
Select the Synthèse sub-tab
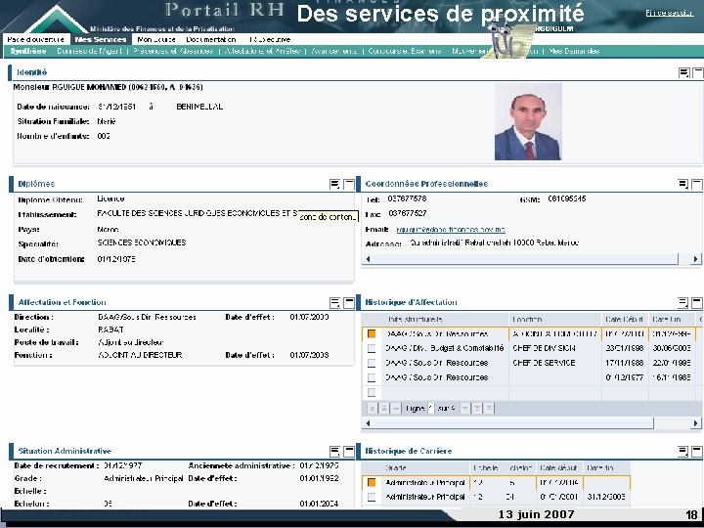coord(27,51)
